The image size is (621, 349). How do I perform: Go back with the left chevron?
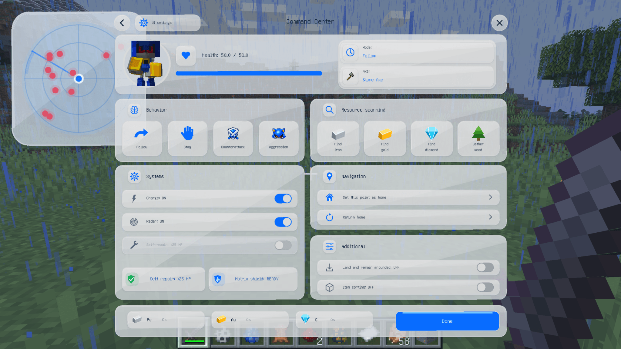(122, 23)
